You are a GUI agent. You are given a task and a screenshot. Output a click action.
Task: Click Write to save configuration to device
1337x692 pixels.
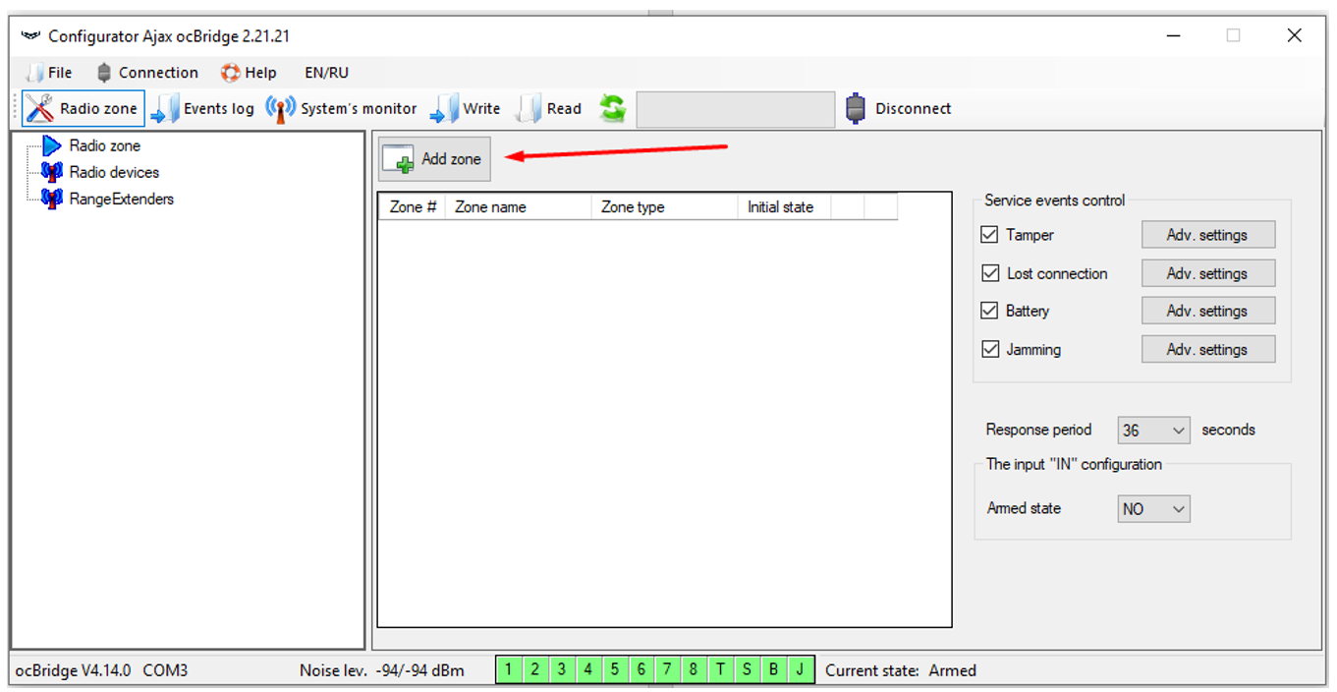466,108
